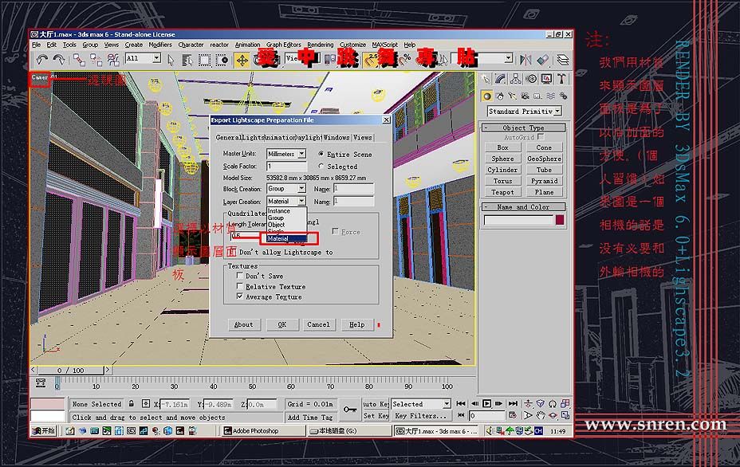Screen dimensions: 740x467
Task: Switch to the Windows tab in export dialog
Action: click(x=337, y=137)
